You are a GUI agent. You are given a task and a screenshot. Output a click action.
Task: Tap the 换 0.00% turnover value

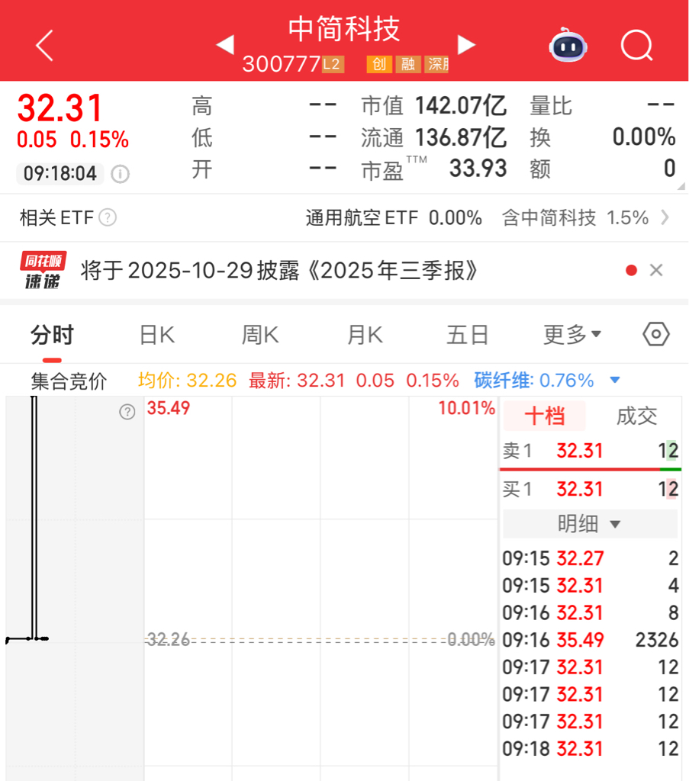coord(644,137)
